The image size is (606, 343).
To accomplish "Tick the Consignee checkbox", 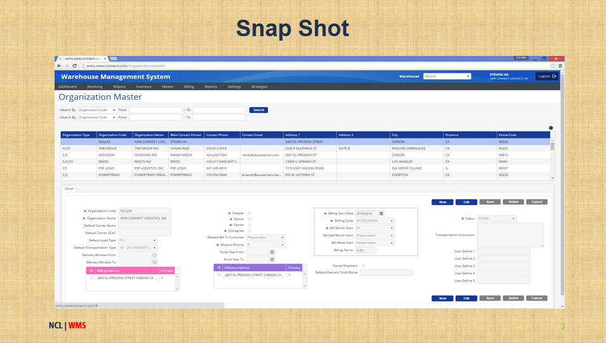I will tap(249, 231).
